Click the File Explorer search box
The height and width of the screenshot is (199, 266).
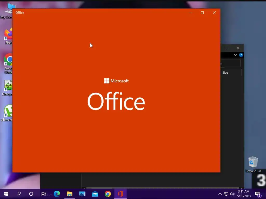tap(231, 63)
